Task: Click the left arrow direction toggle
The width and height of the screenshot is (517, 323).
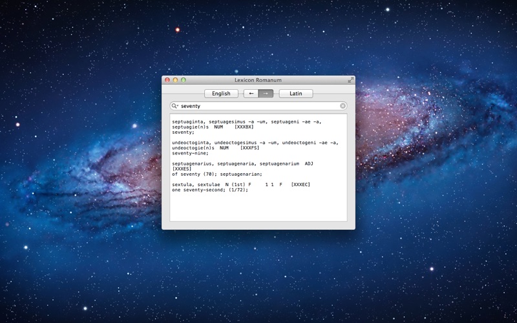Action: (x=251, y=94)
